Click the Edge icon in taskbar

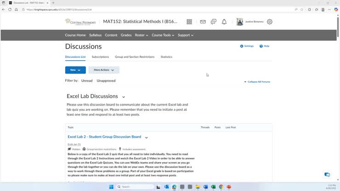click(174, 187)
